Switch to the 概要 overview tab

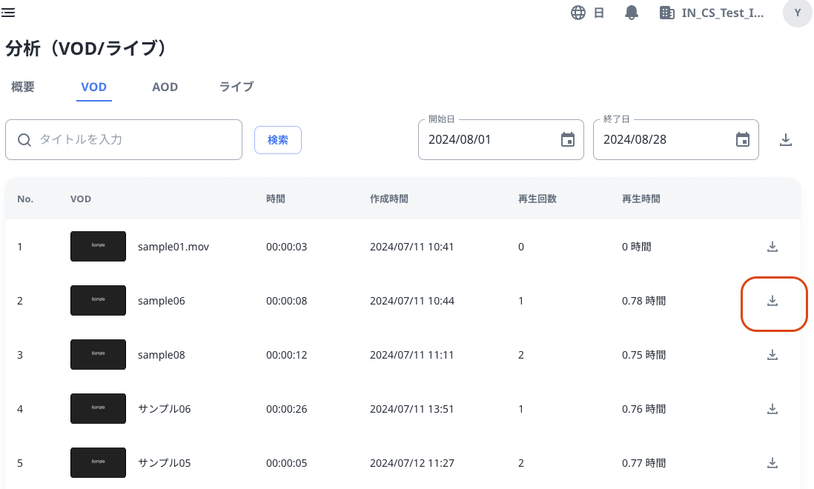pyautogui.click(x=21, y=87)
